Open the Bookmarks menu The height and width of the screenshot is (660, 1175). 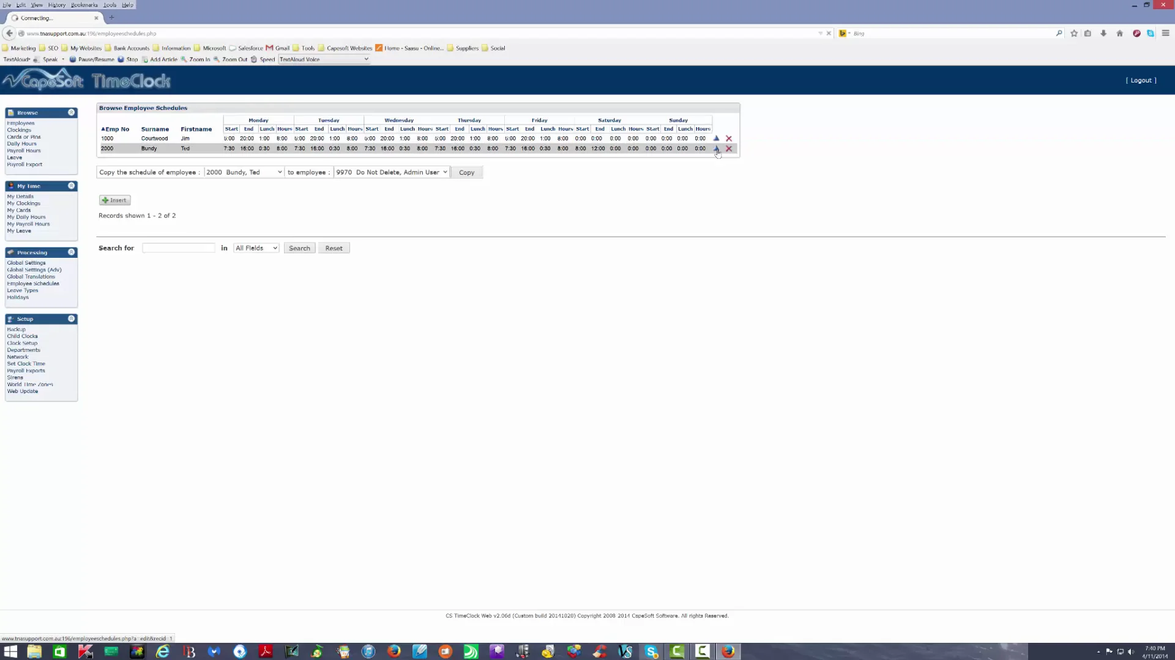84,5
